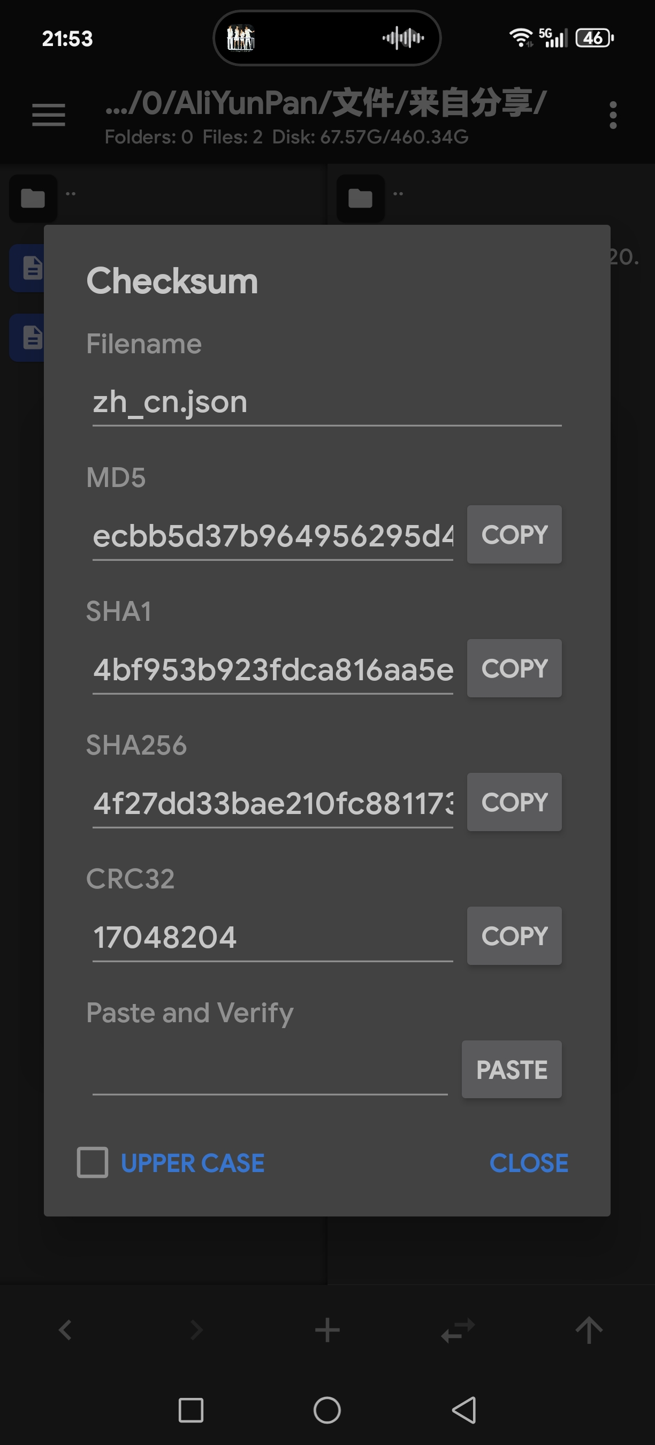Tap the up arrow icon

589,1330
